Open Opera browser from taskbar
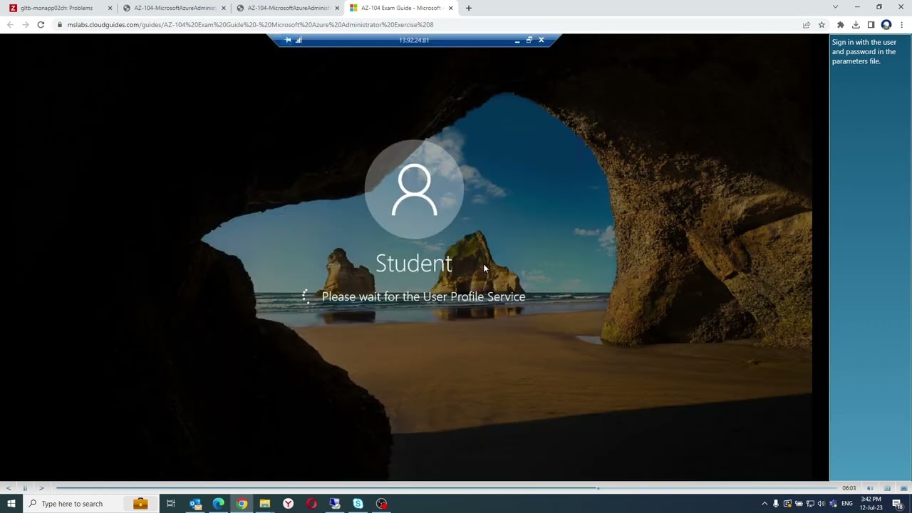 click(311, 504)
